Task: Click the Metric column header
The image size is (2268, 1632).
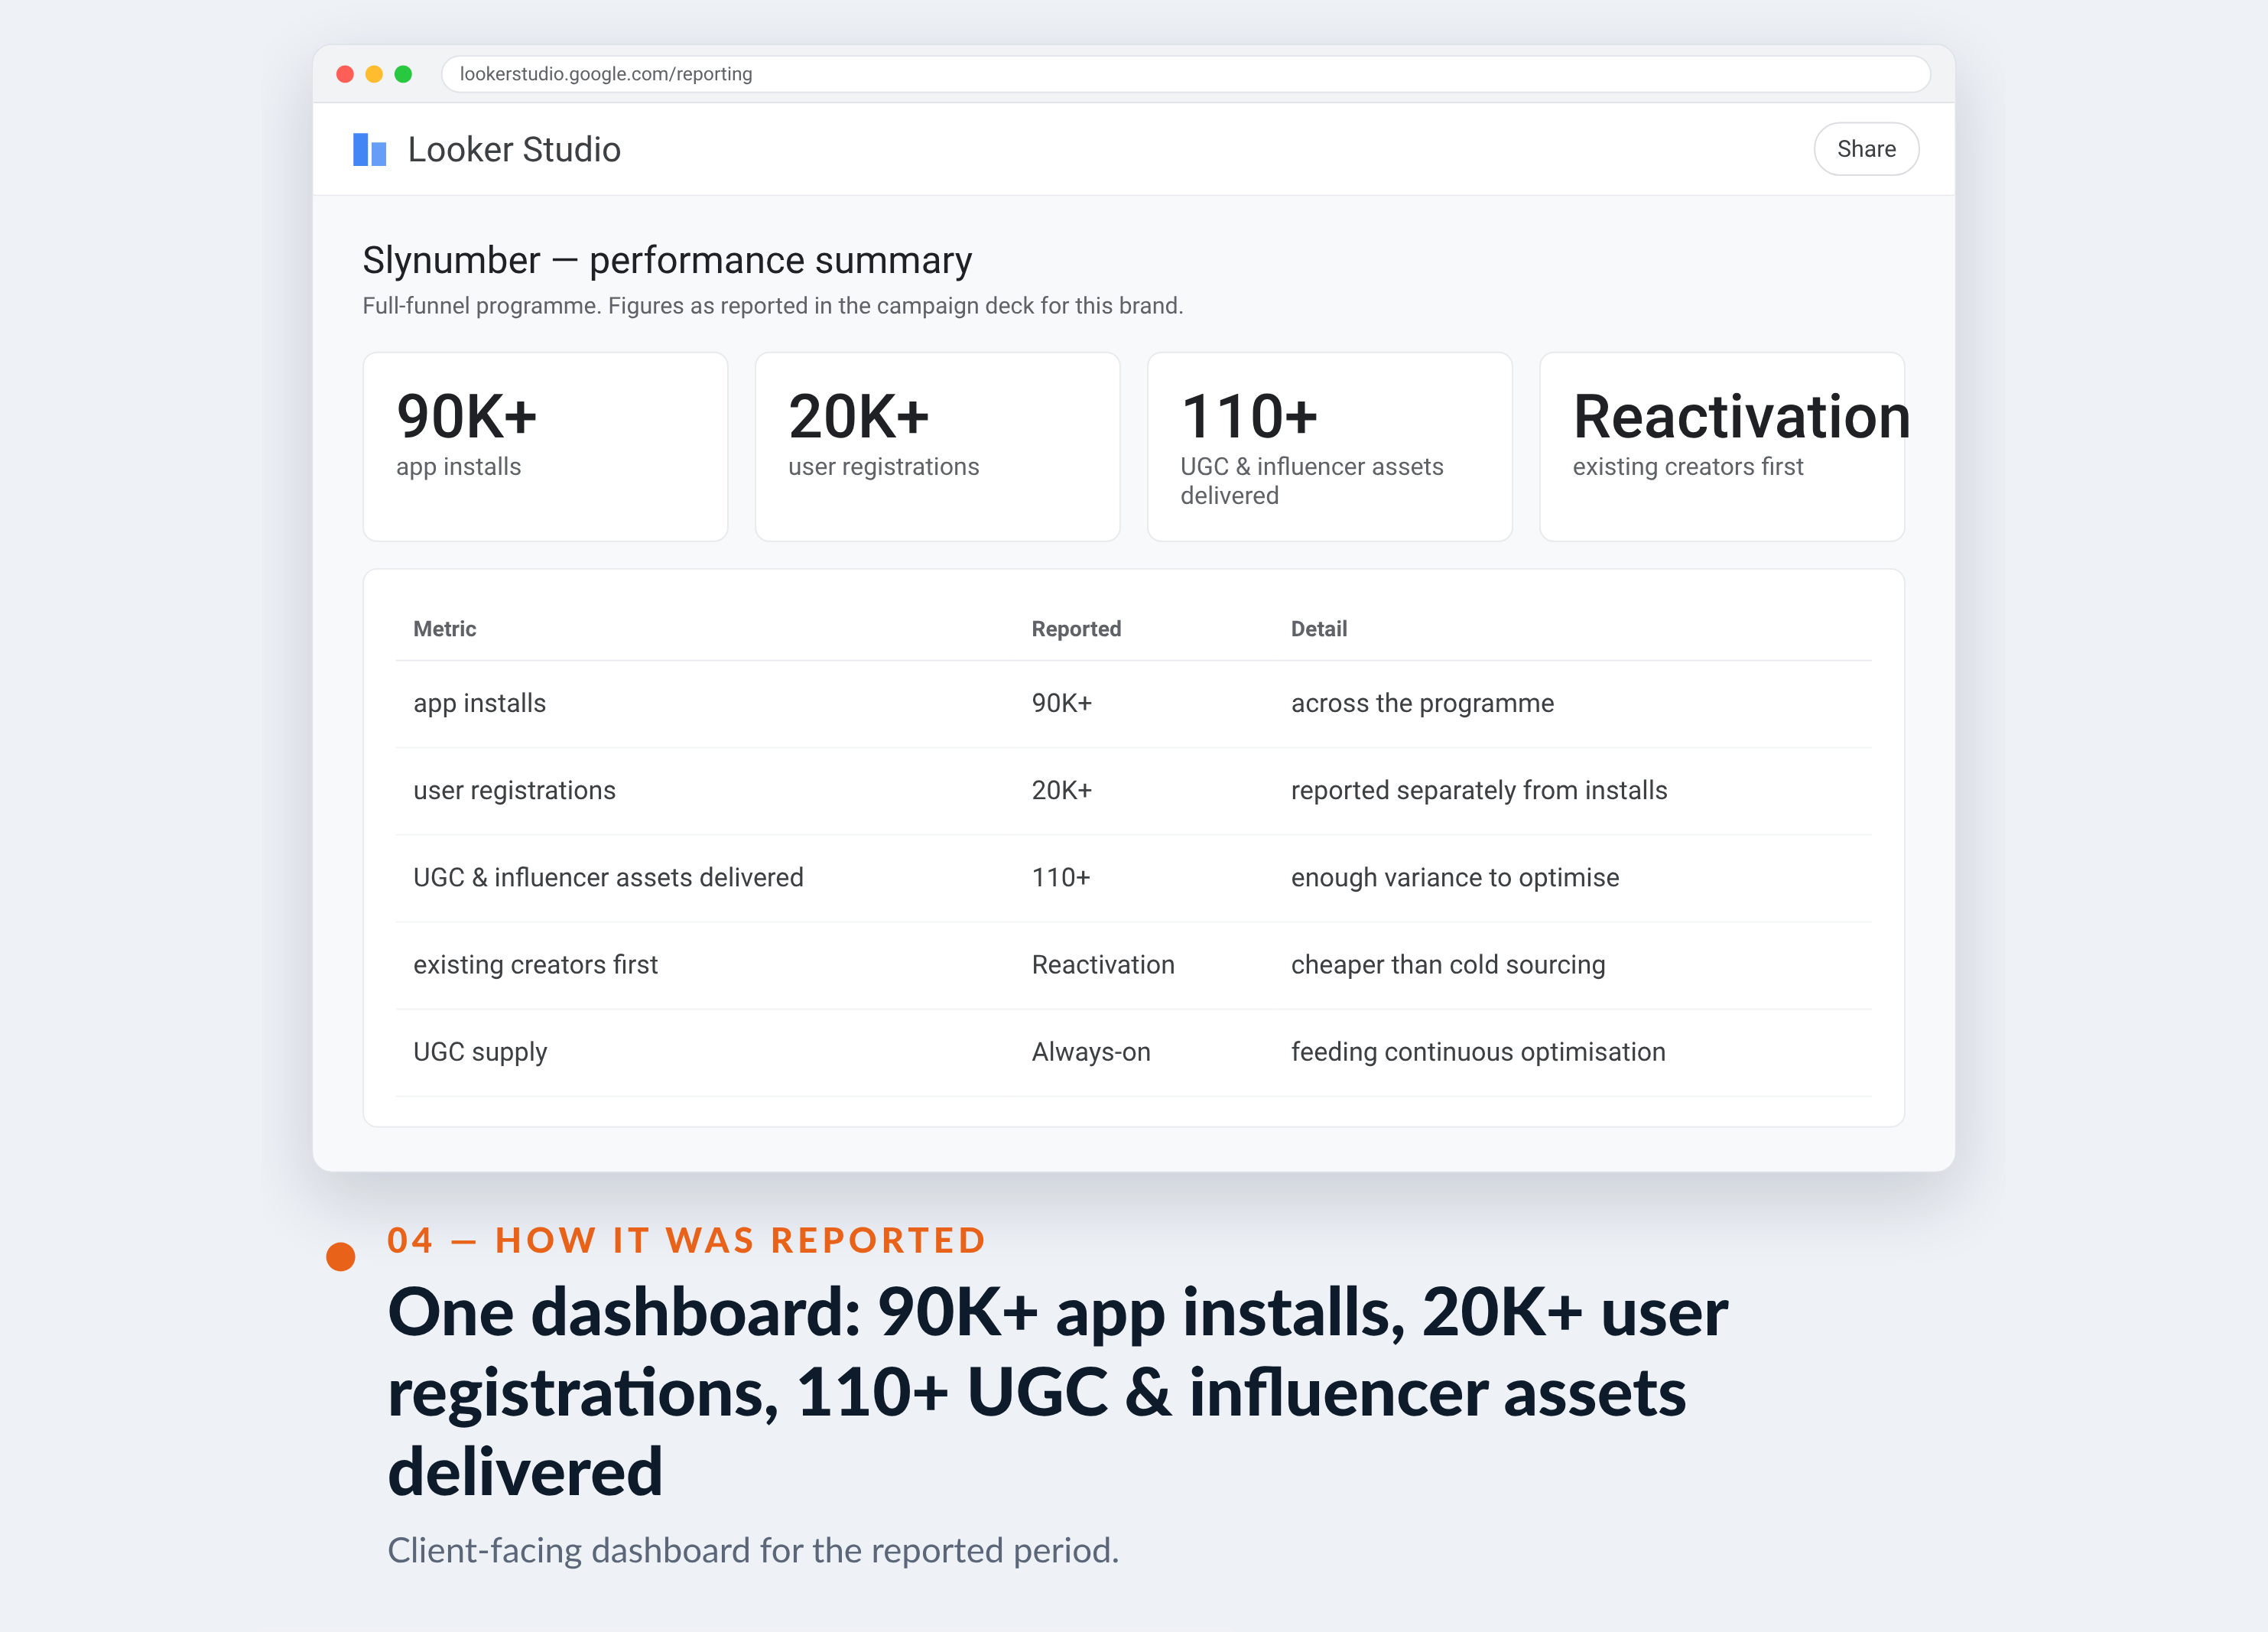Action: click(x=444, y=629)
